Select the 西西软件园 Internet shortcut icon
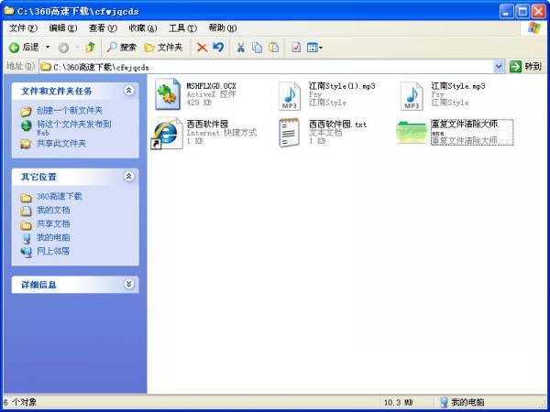The height and width of the screenshot is (412, 550). 168,133
